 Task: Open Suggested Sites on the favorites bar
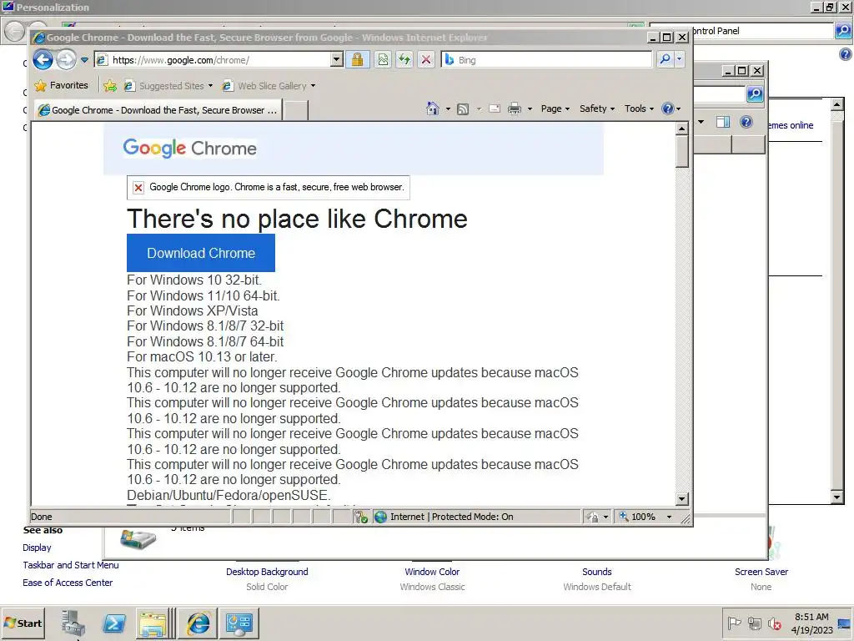click(168, 86)
